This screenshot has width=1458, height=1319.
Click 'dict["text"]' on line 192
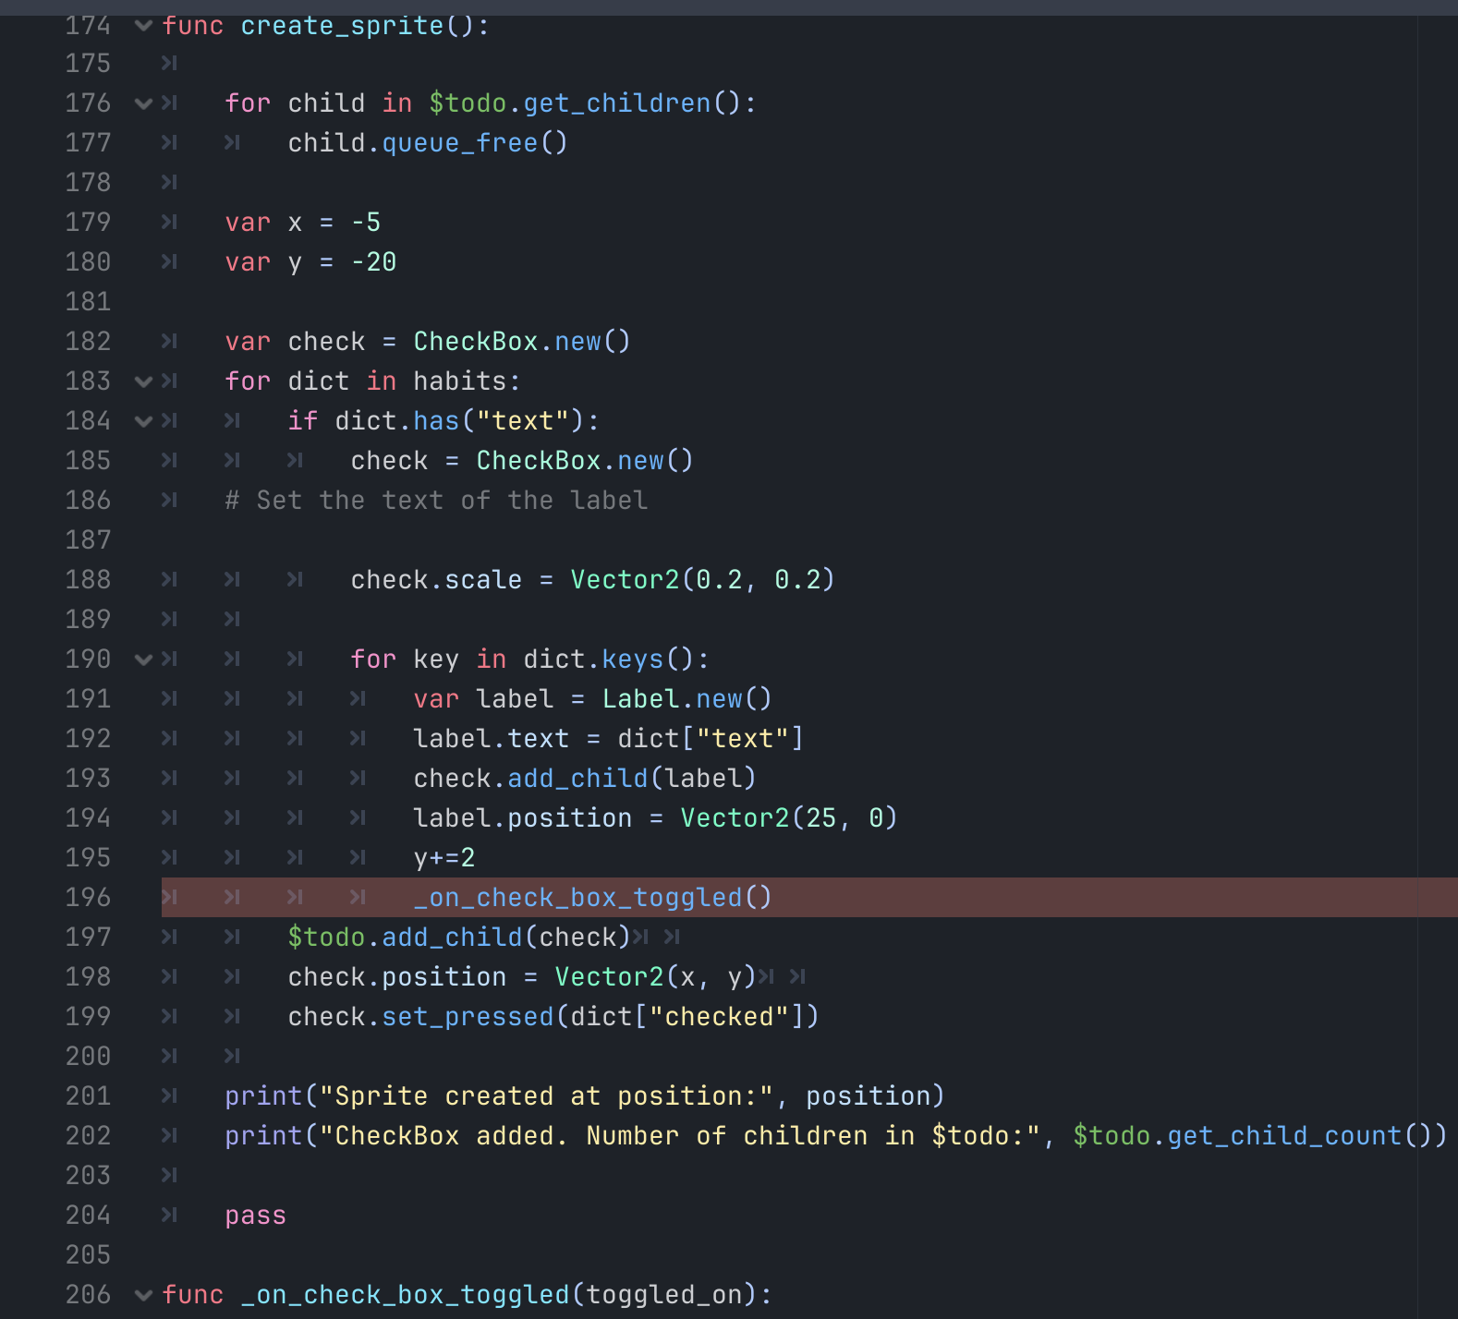point(711,738)
